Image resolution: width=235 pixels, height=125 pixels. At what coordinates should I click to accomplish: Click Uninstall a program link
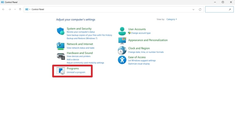(x=76, y=72)
